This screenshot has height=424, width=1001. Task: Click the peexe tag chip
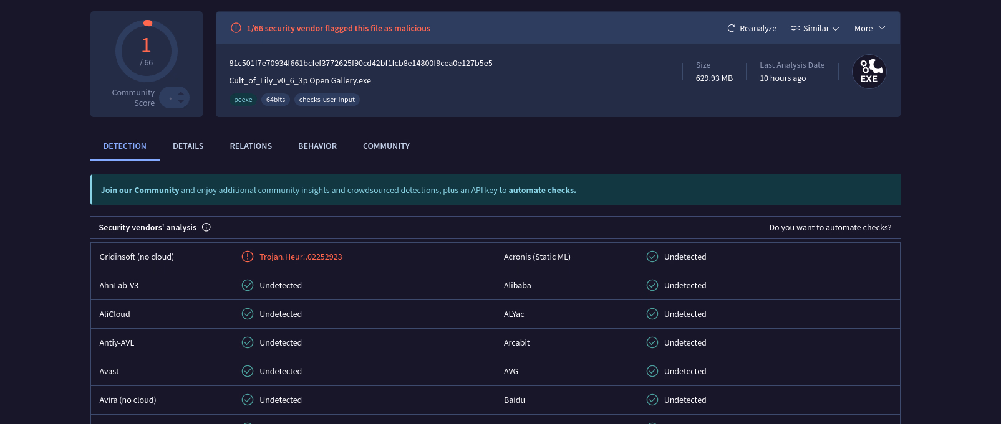243,100
